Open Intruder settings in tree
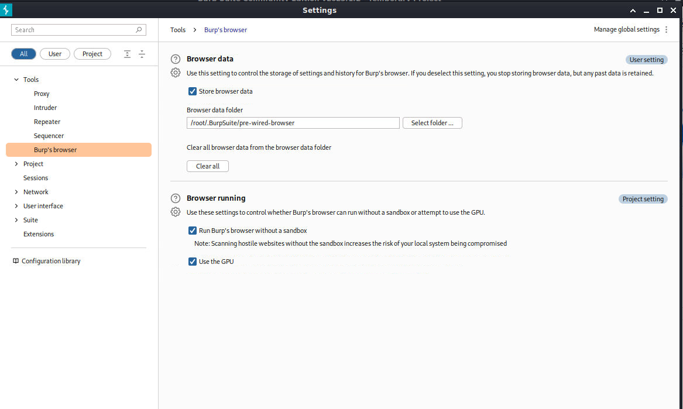 coord(45,108)
